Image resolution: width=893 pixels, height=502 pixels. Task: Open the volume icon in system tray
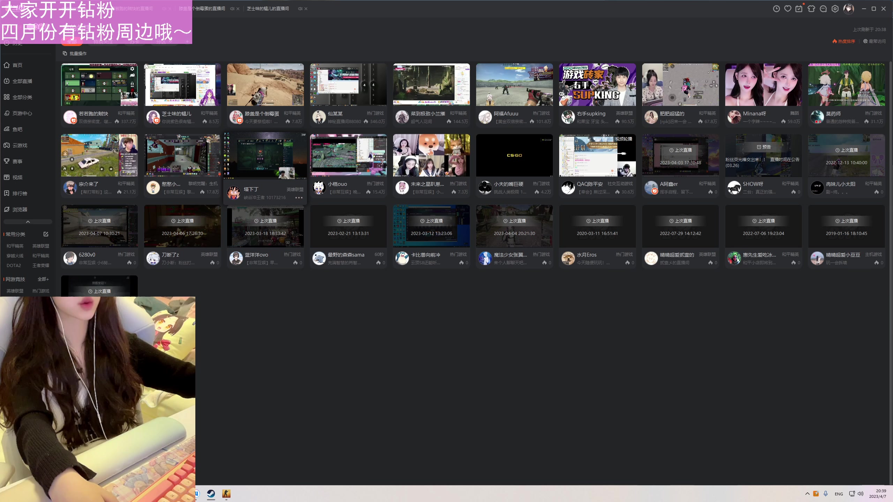coord(861,494)
